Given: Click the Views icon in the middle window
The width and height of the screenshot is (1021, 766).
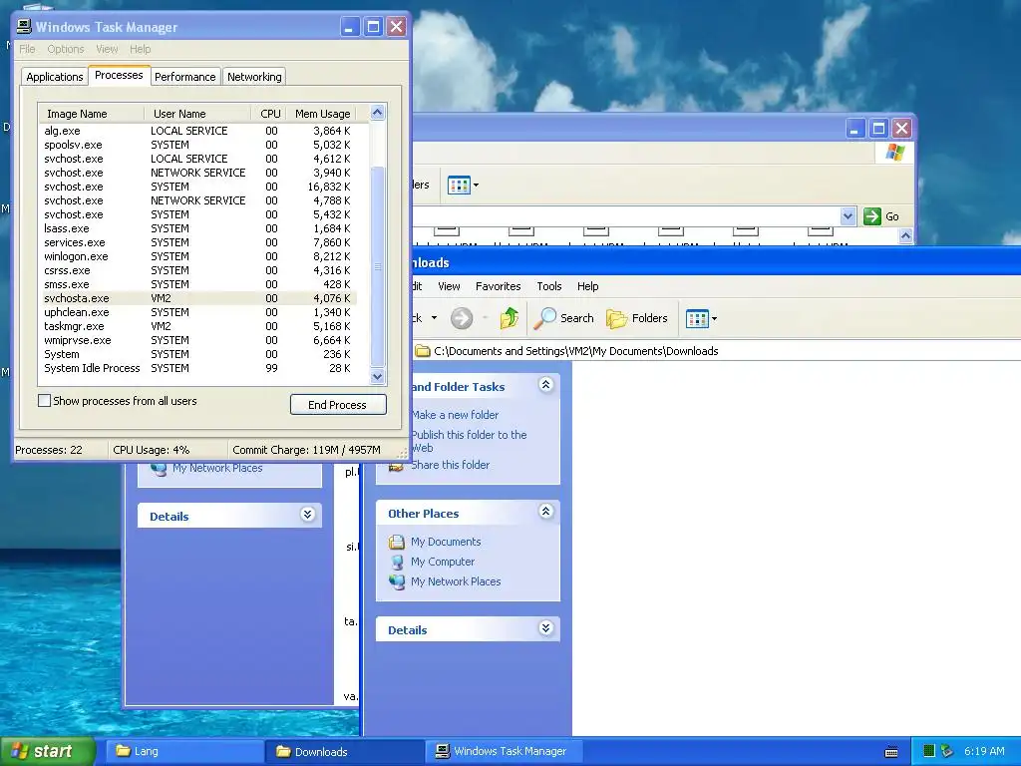Looking at the screenshot, I should click(459, 185).
